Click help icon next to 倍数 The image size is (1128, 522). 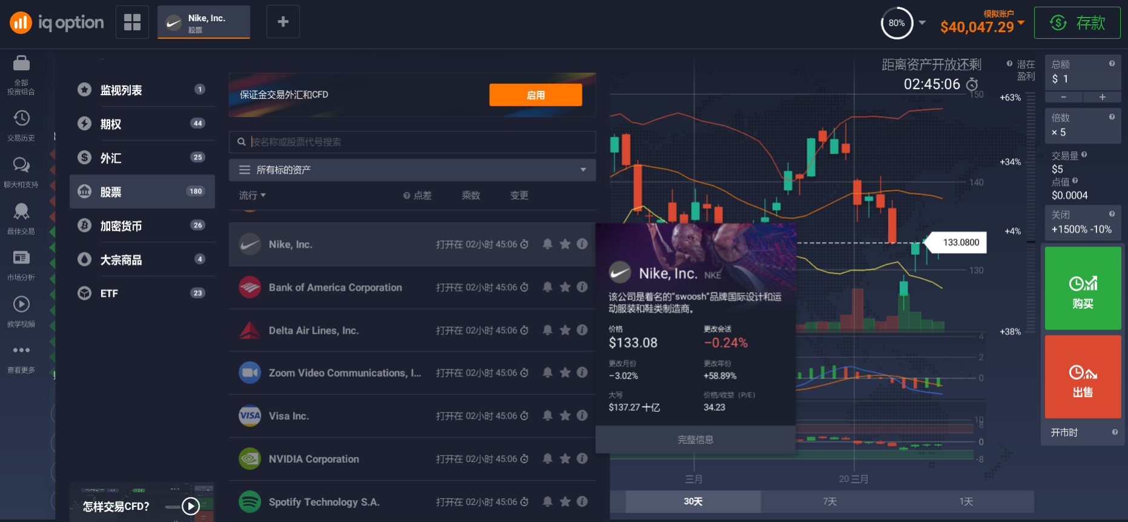pyautogui.click(x=1112, y=117)
